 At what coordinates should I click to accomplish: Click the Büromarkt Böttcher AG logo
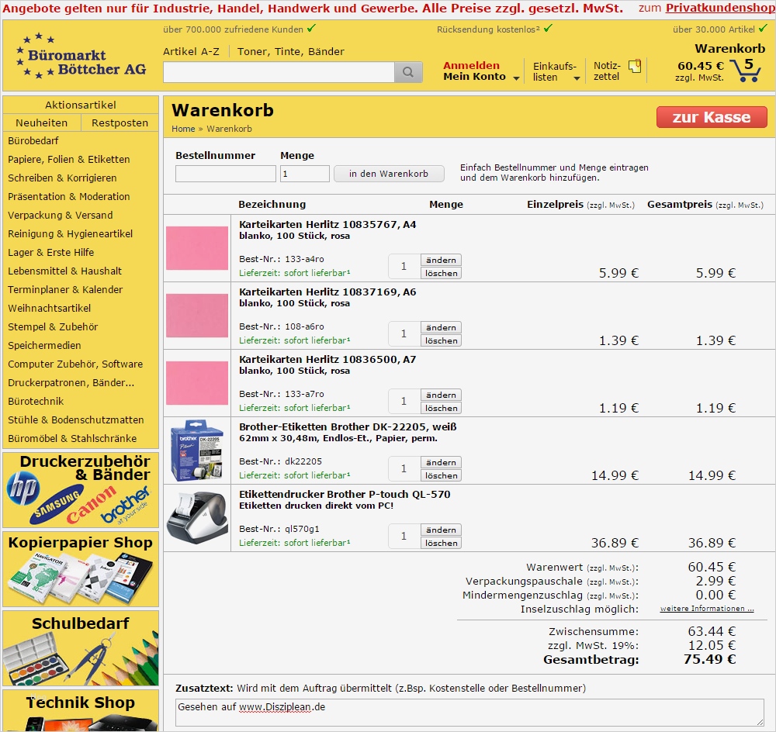[82, 55]
